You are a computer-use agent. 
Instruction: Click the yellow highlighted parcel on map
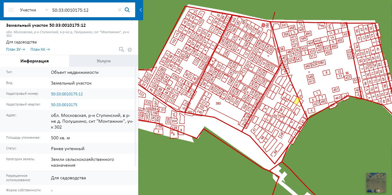click(297, 101)
